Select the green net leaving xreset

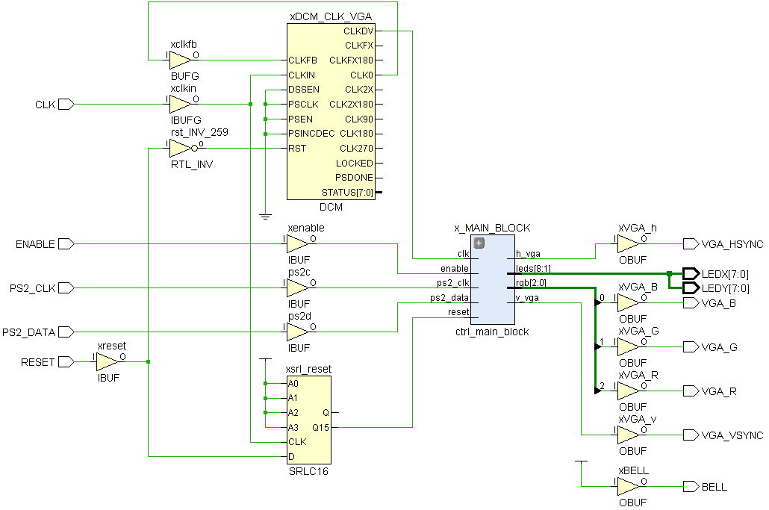[x=138, y=361]
